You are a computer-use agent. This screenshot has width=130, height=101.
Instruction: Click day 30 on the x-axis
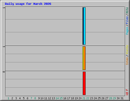[x=118, y=98]
